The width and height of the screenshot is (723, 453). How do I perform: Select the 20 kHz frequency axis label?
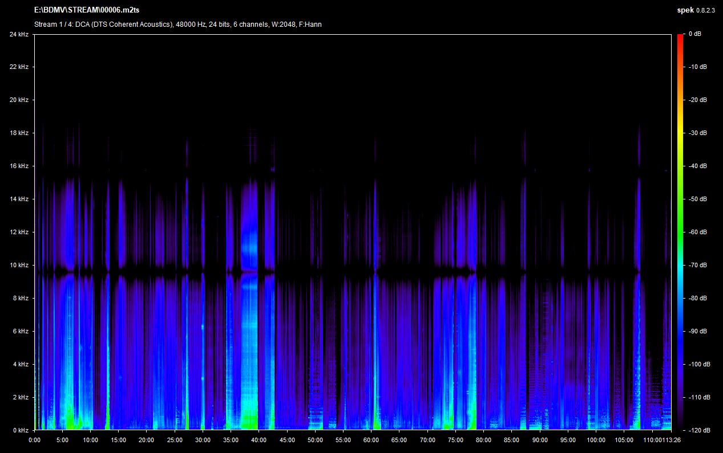18,100
